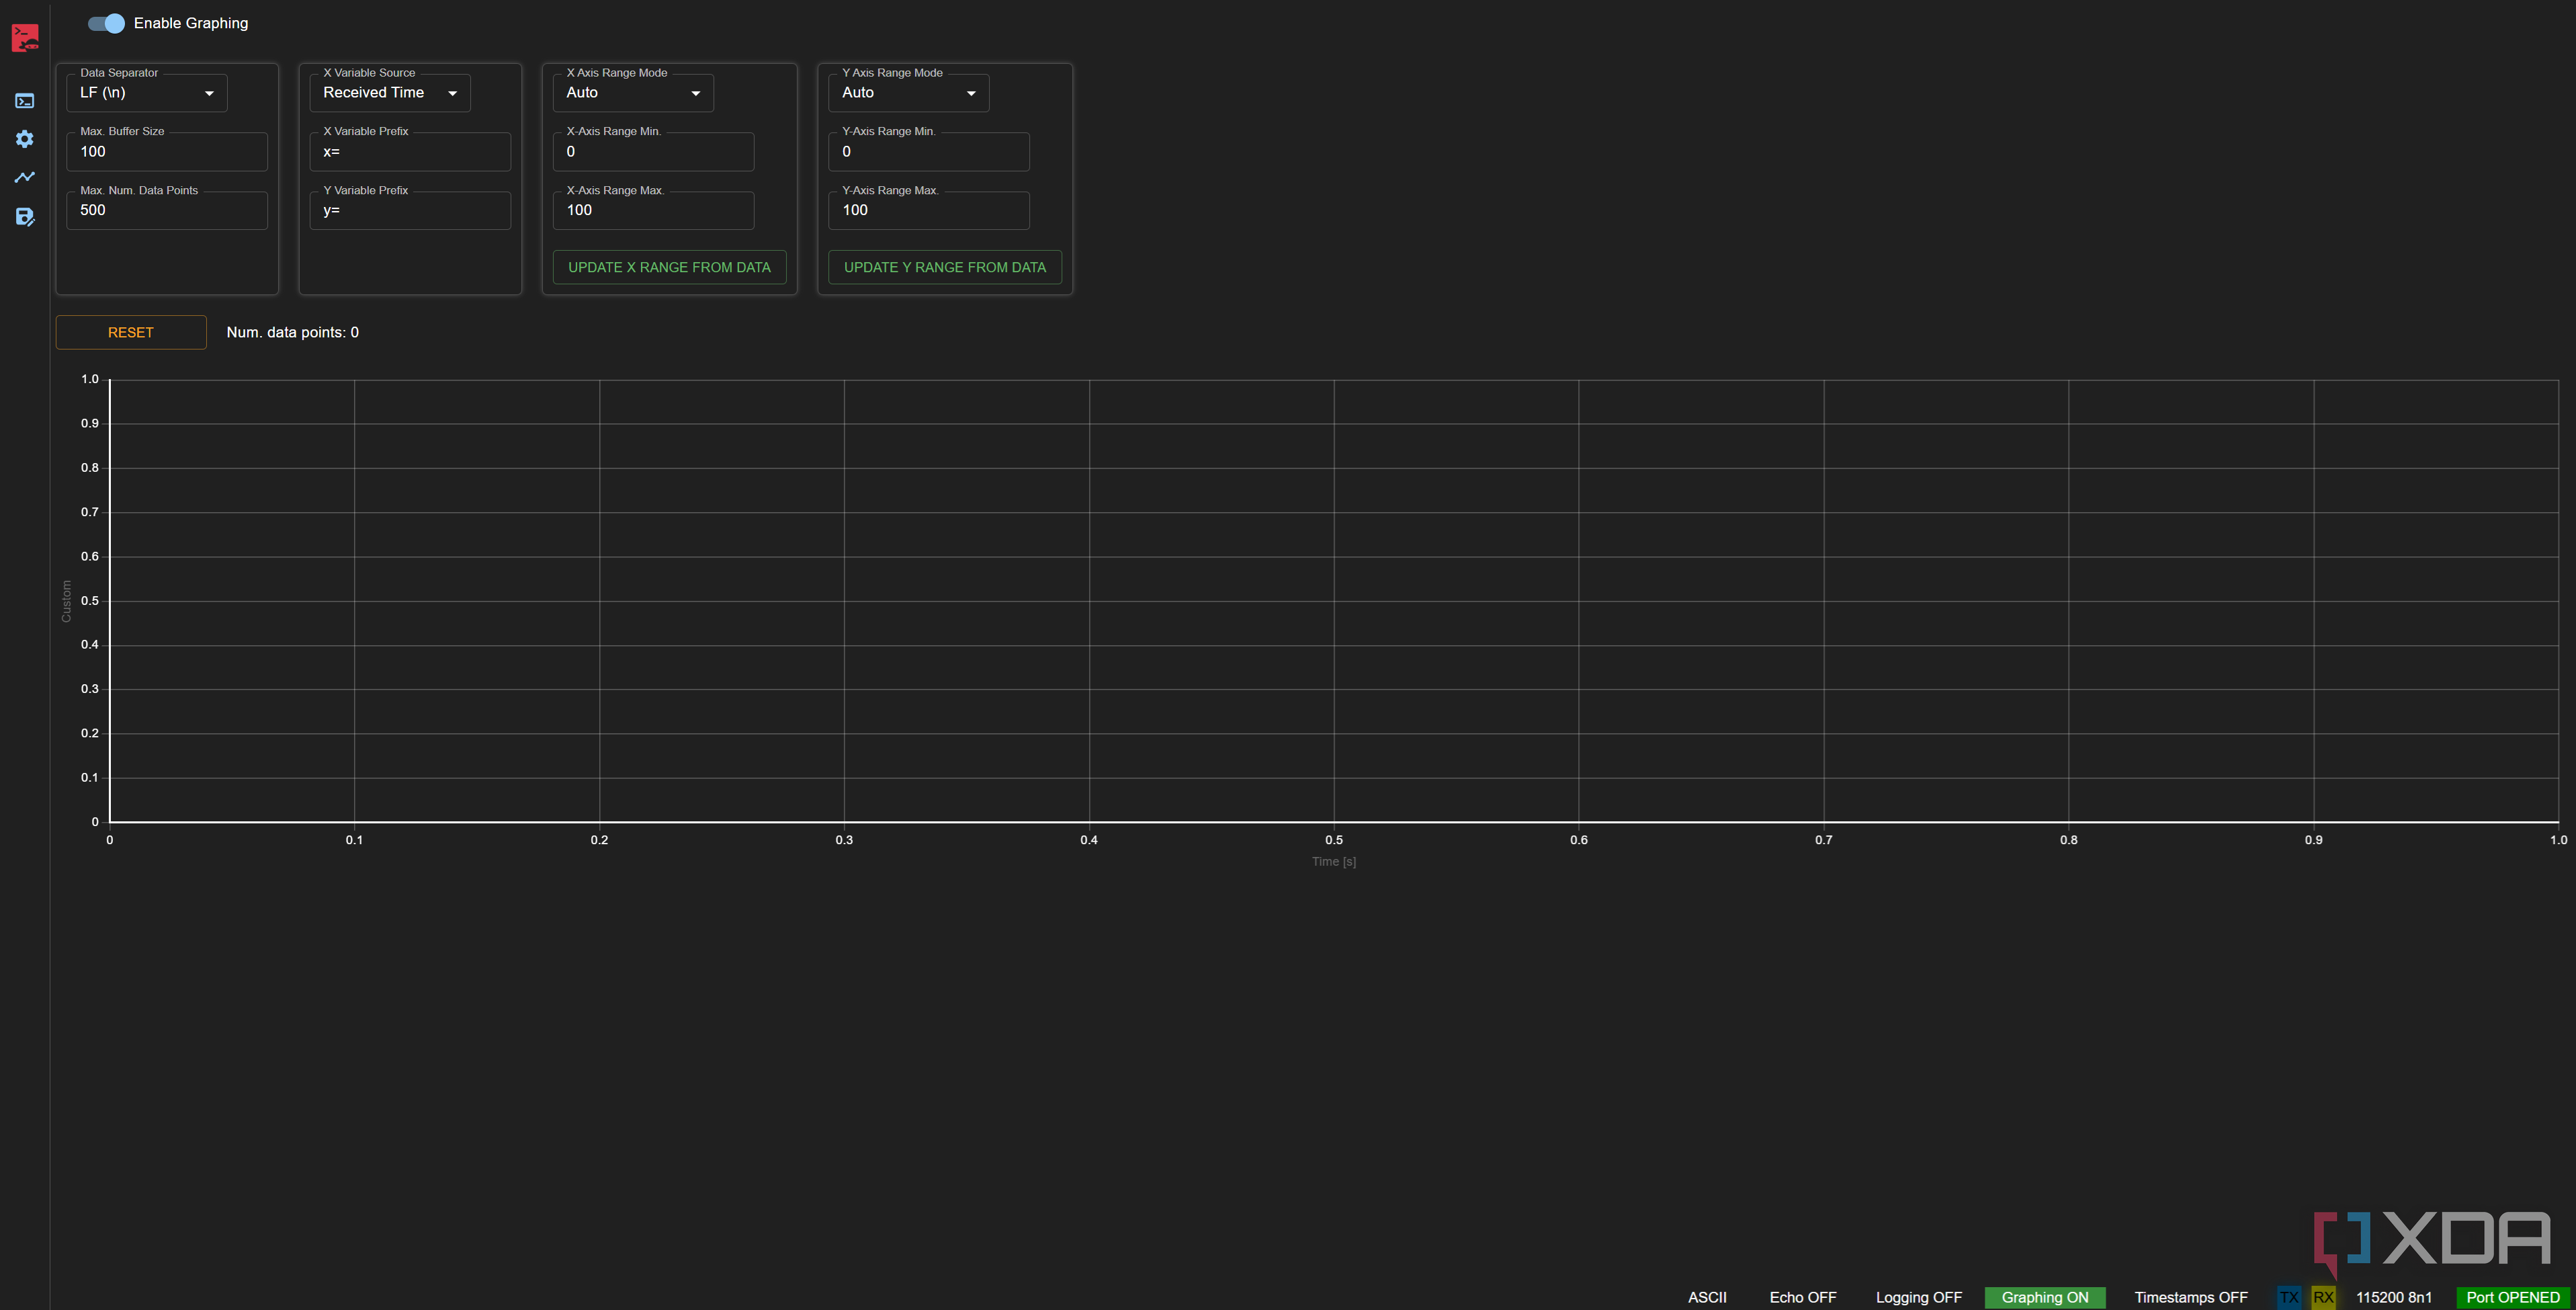This screenshot has width=2576, height=1310.
Task: Open the logging icon in sidebar
Action: tap(25, 217)
